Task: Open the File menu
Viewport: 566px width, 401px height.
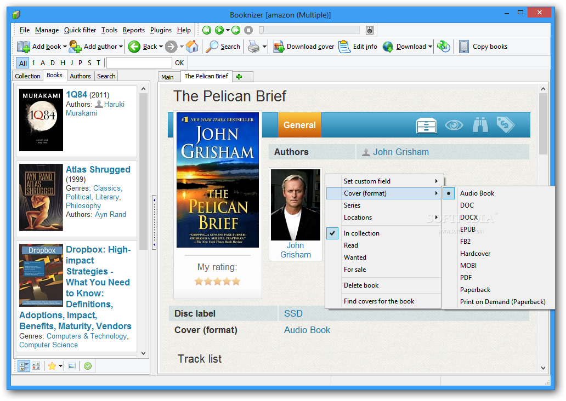Action: [25, 30]
